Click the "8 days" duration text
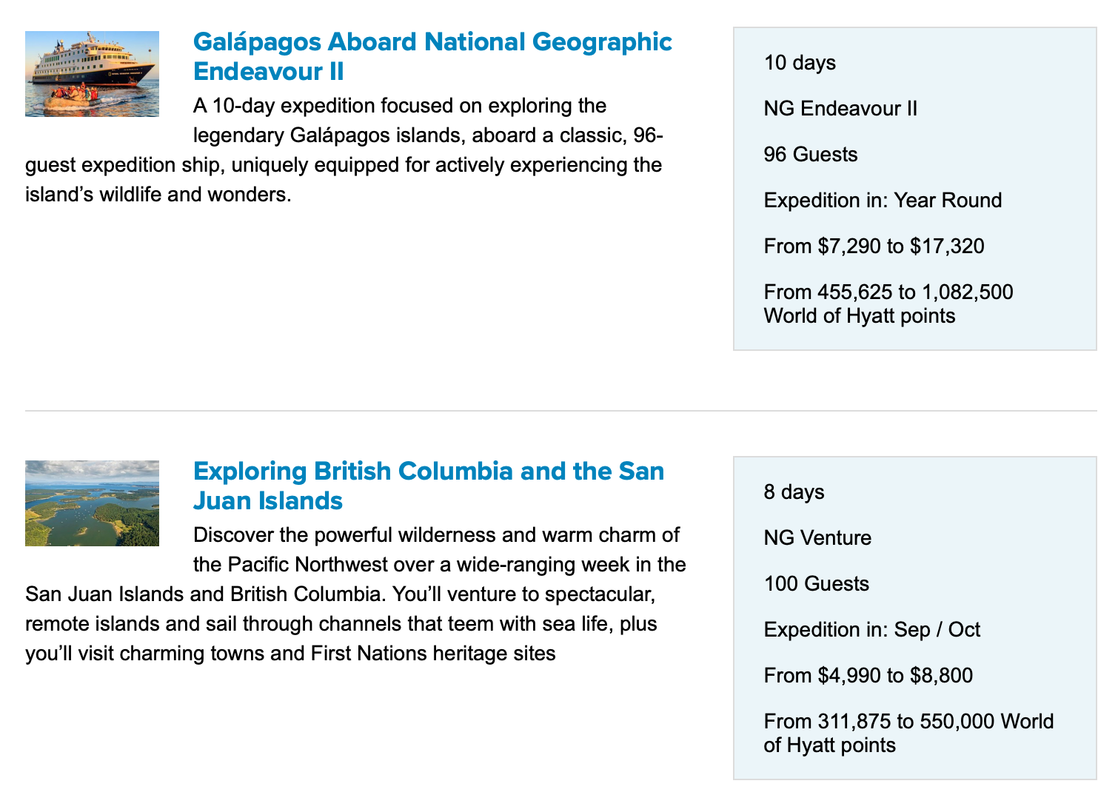This screenshot has width=1118, height=795. tap(794, 492)
